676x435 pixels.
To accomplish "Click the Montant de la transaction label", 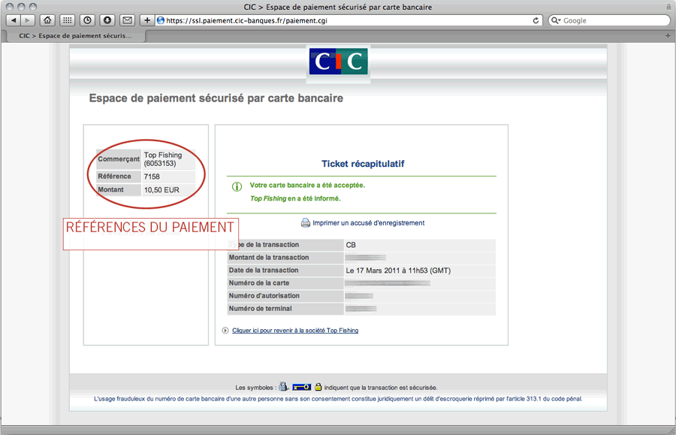I will click(269, 258).
